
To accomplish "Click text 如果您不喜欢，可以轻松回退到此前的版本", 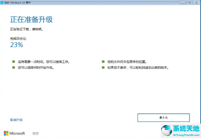I will (138, 68).
